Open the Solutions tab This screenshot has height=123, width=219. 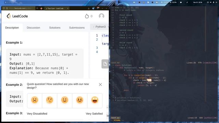(55, 28)
